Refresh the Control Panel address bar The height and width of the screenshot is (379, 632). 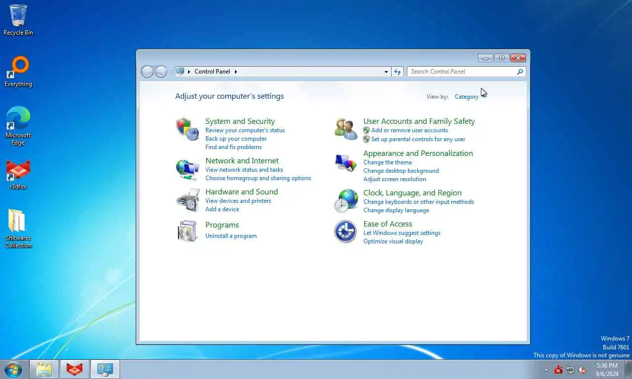click(397, 72)
